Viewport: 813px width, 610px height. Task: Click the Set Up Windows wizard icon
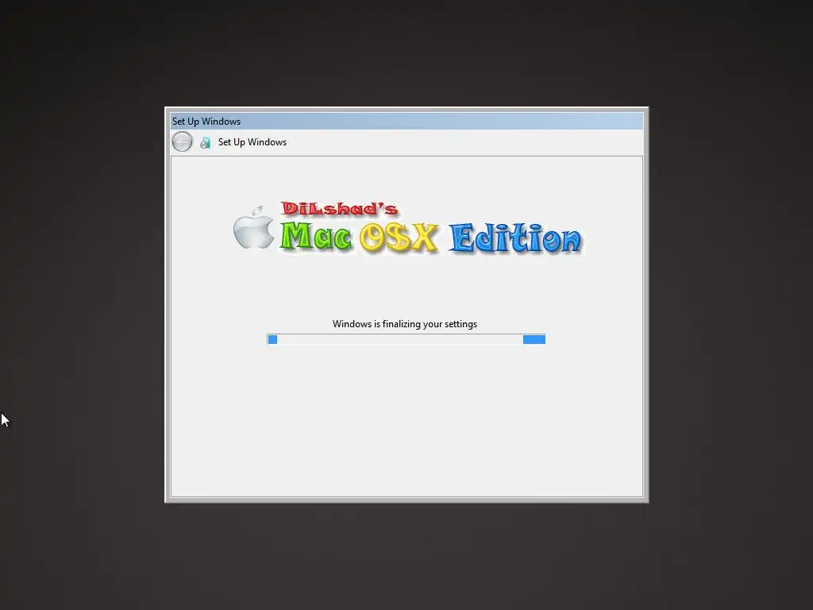[206, 143]
